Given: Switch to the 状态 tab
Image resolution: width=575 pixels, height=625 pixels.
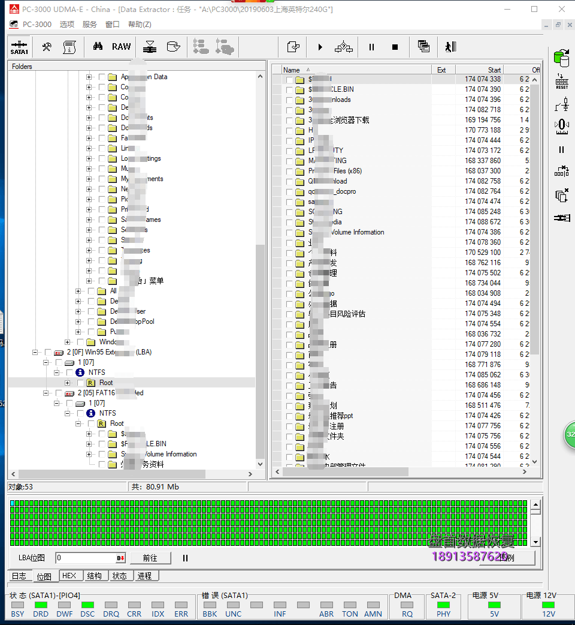Looking at the screenshot, I should 119,576.
